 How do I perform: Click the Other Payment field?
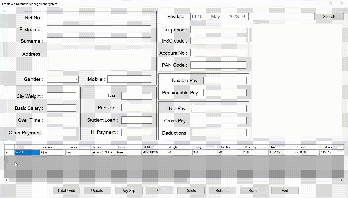(61, 133)
